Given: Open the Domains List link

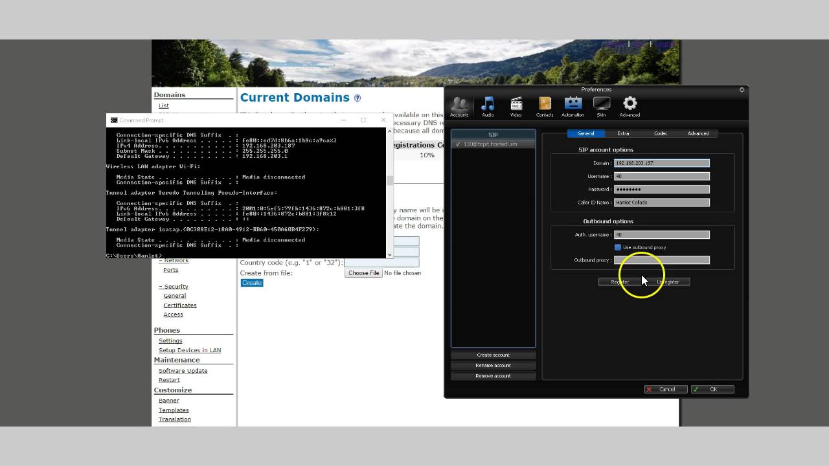Looking at the screenshot, I should point(164,105).
